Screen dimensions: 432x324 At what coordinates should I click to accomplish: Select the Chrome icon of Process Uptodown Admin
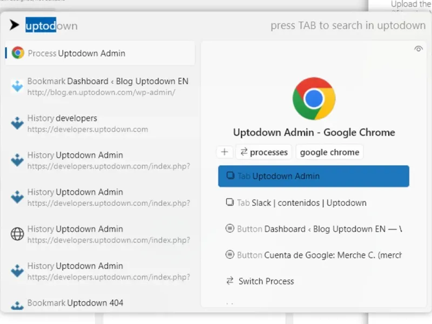coord(18,53)
